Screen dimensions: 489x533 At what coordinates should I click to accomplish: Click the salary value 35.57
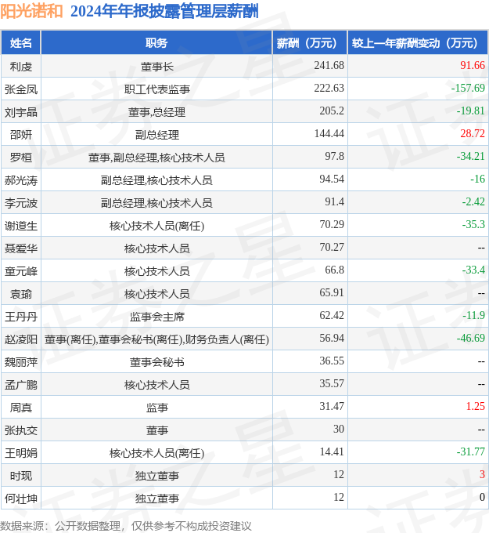click(x=332, y=384)
